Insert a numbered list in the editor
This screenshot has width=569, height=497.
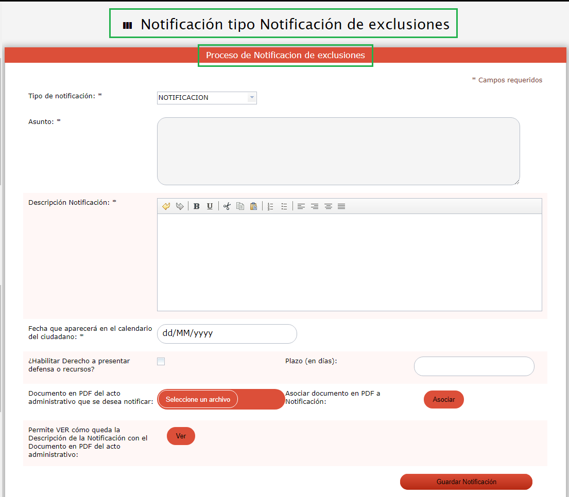pyautogui.click(x=270, y=206)
